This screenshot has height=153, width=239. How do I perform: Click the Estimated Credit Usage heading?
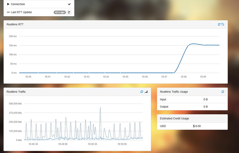click(x=174, y=118)
